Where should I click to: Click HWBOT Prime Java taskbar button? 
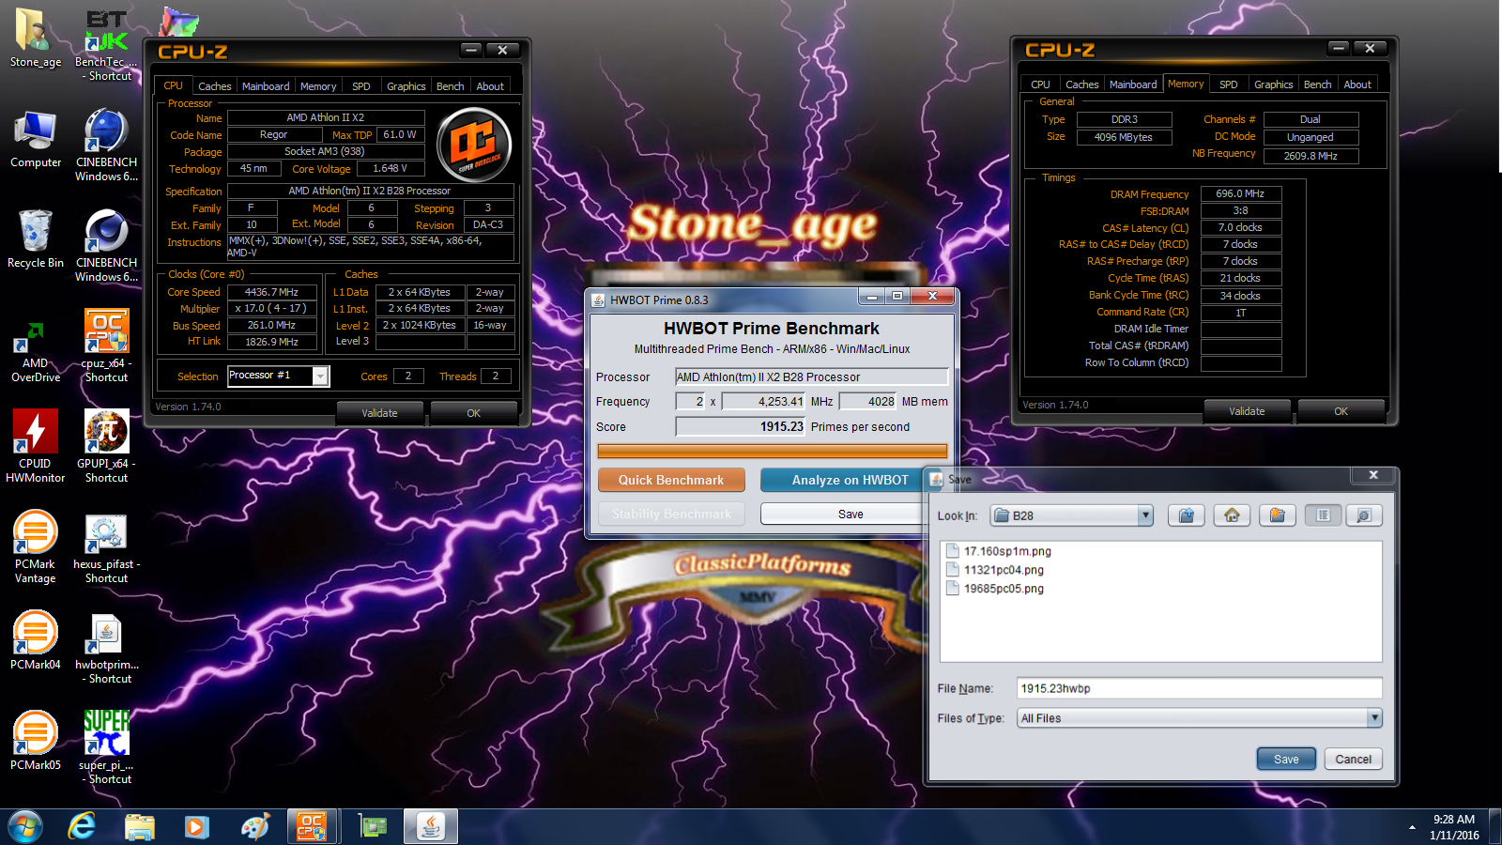431,826
